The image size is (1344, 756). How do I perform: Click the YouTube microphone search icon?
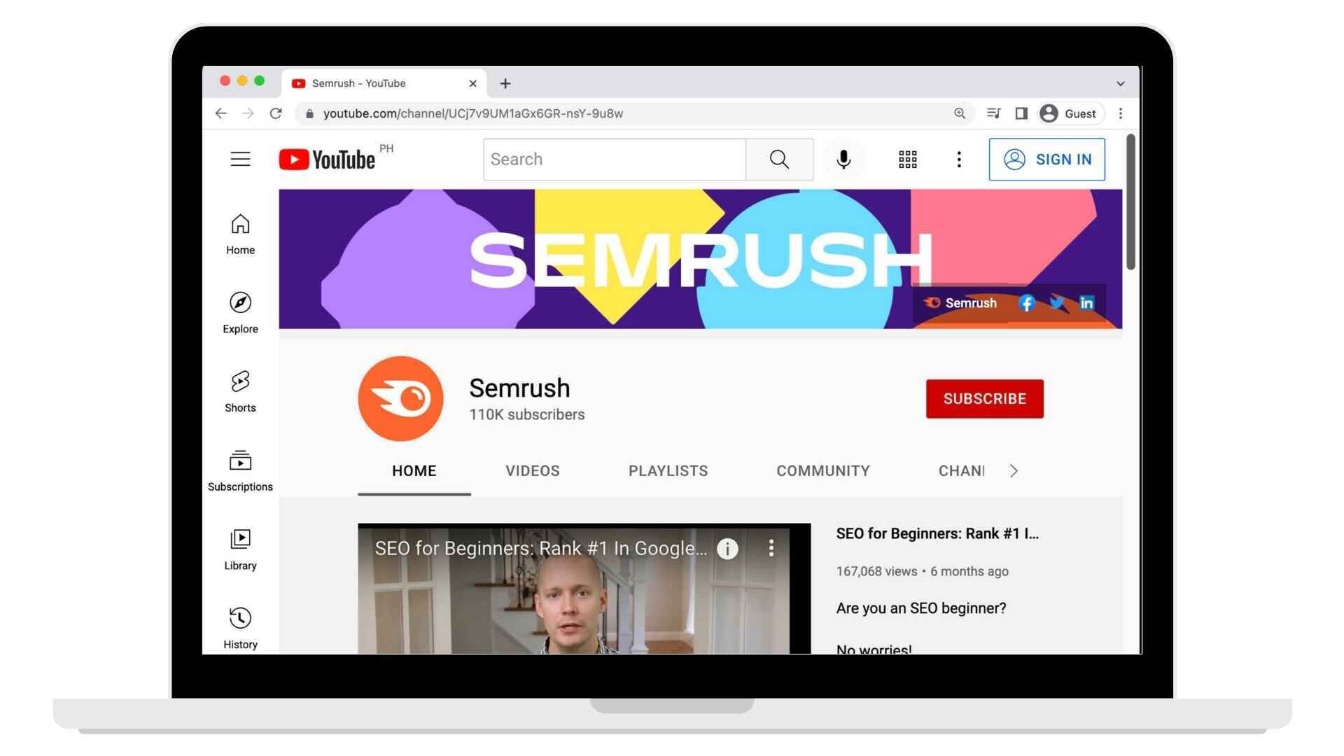pyautogui.click(x=843, y=159)
